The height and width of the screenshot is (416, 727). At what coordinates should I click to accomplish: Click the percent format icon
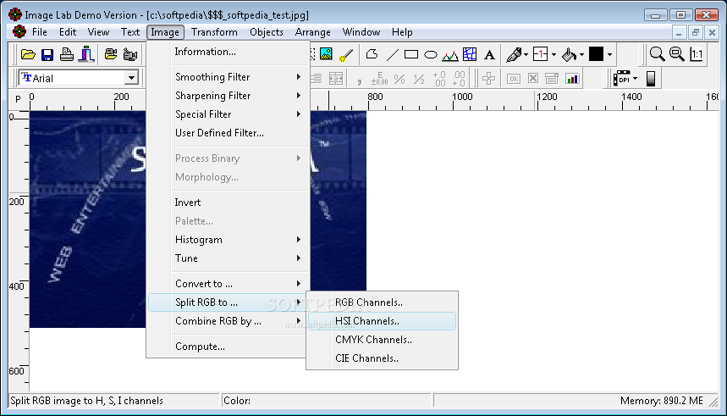click(x=399, y=79)
